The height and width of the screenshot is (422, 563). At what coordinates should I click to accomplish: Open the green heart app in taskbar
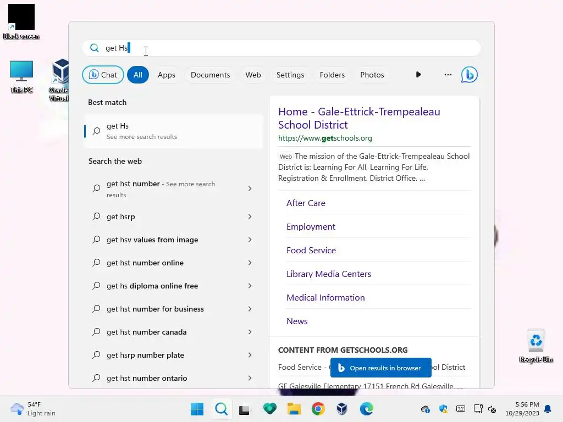click(x=269, y=409)
